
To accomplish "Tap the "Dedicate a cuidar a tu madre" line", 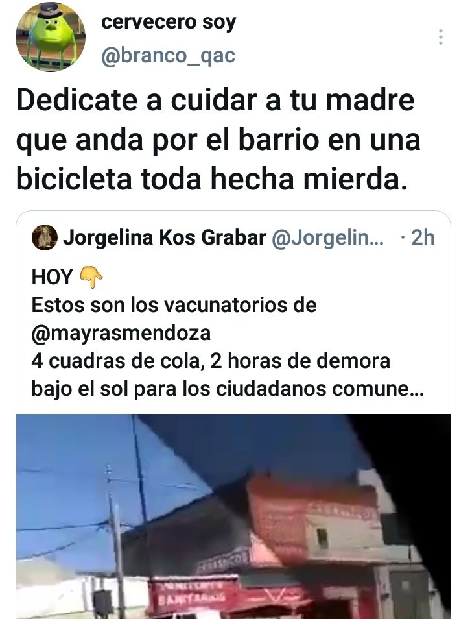I will 215,100.
